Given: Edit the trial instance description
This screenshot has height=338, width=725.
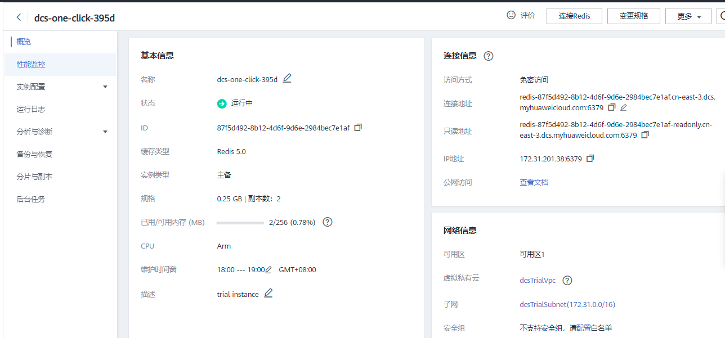Looking at the screenshot, I should pos(268,293).
